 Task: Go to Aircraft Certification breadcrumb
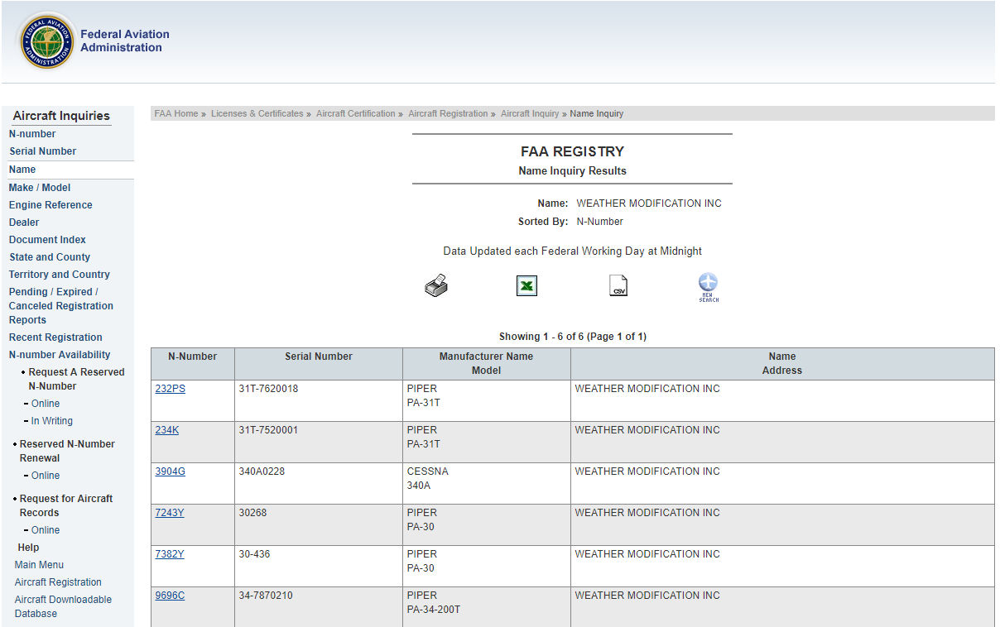[356, 113]
